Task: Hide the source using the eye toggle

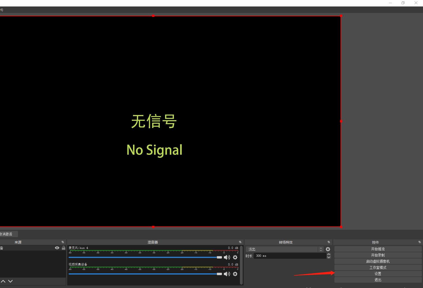Action: point(57,248)
